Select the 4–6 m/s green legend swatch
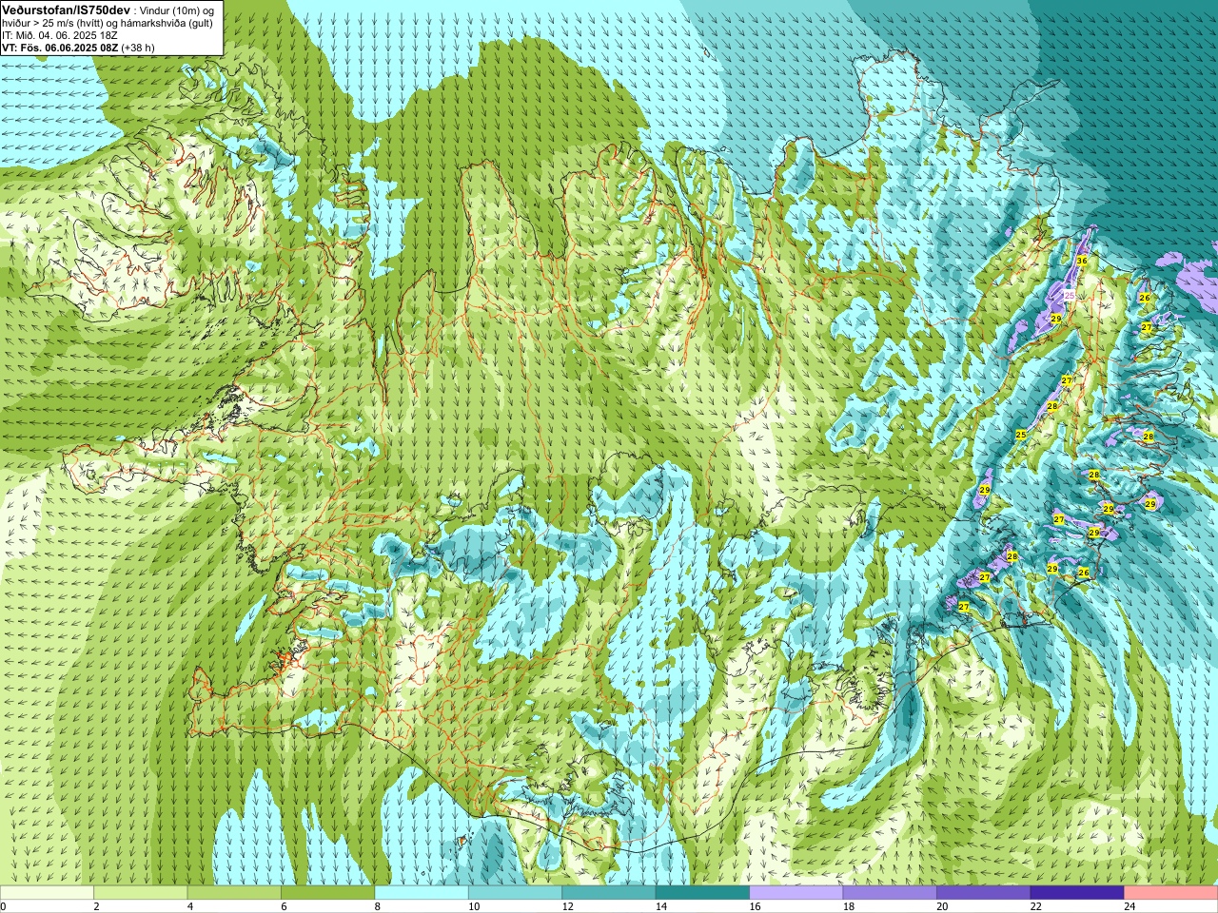The width and height of the screenshot is (1218, 913). pos(234,893)
